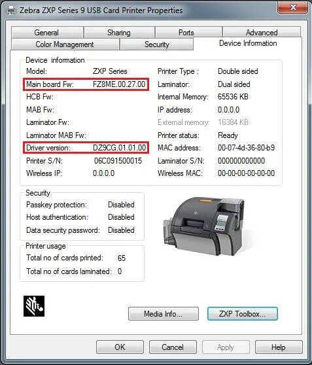Click Laminator S/N value 000000000000
The width and height of the screenshot is (312, 365).
tap(241, 161)
